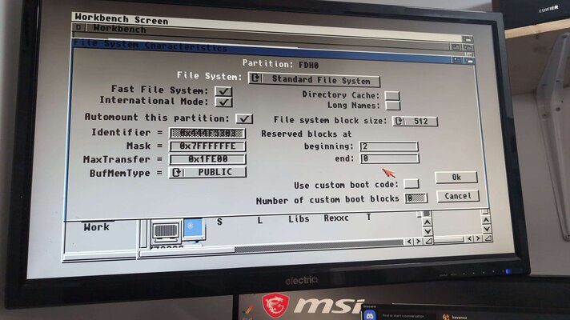Toggle the International Mode checkbox
The width and height of the screenshot is (570, 320).
pos(223,102)
